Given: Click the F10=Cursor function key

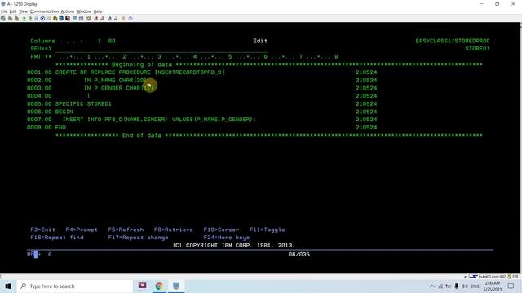Looking at the screenshot, I should coord(221,230).
